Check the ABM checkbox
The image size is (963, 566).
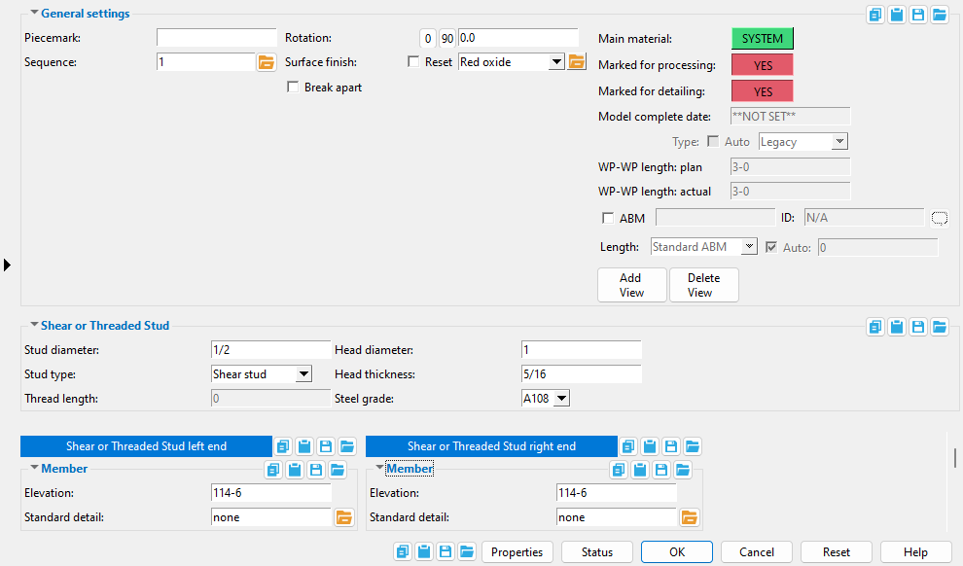coord(608,218)
